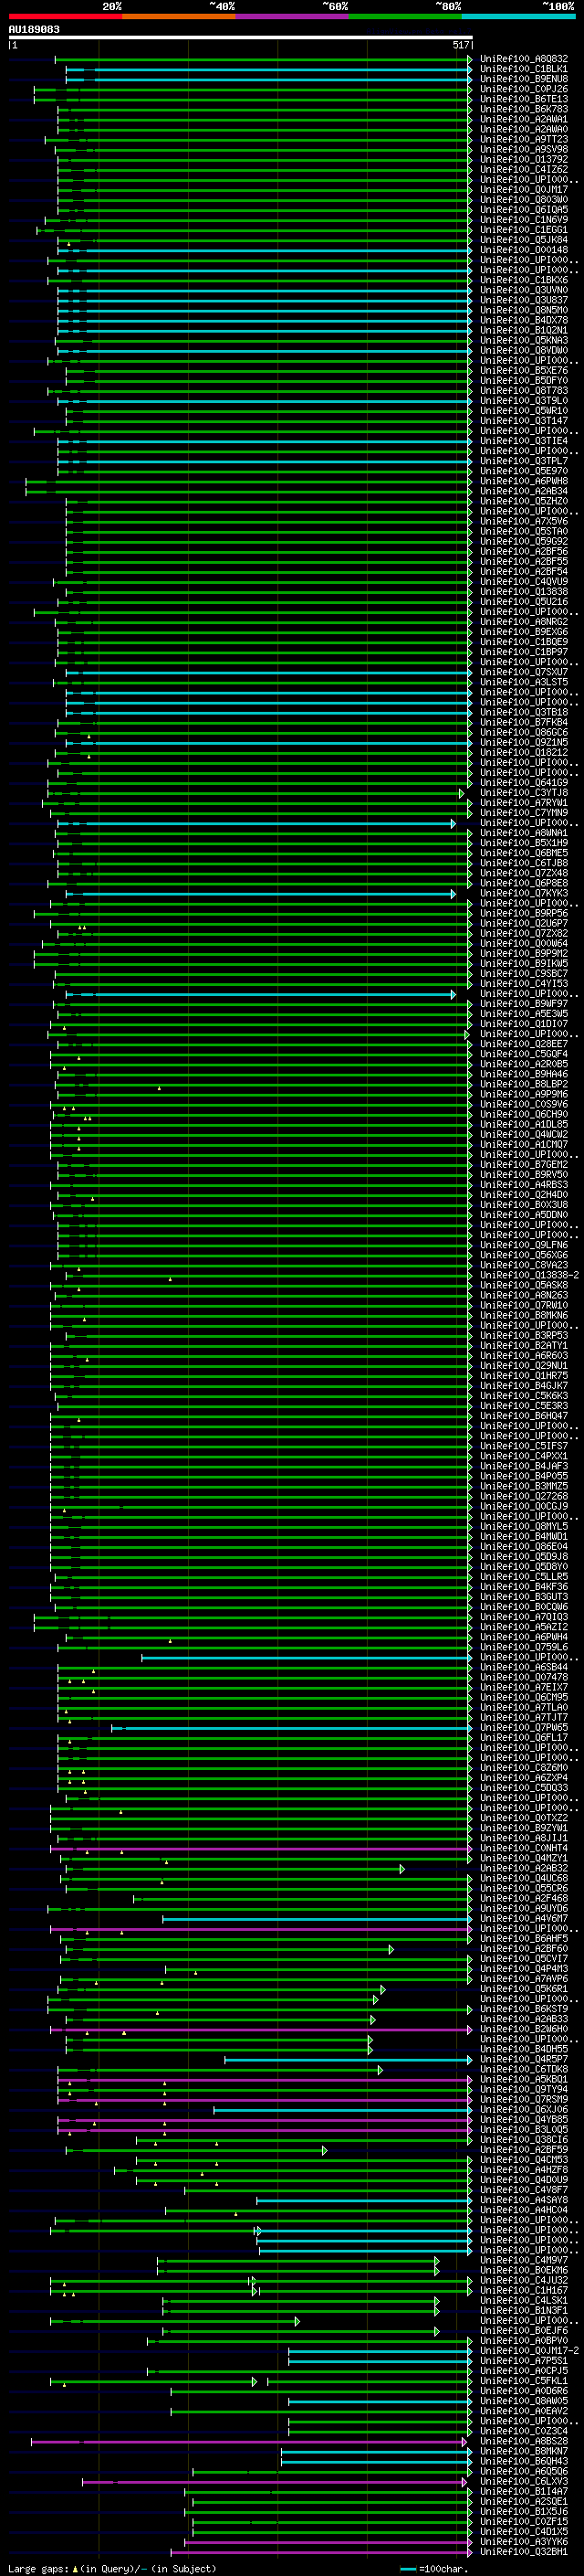The height and width of the screenshot is (2576, 584).
Task: Select hit label UniRef100_Q3UVN0
Action: (x=524, y=290)
